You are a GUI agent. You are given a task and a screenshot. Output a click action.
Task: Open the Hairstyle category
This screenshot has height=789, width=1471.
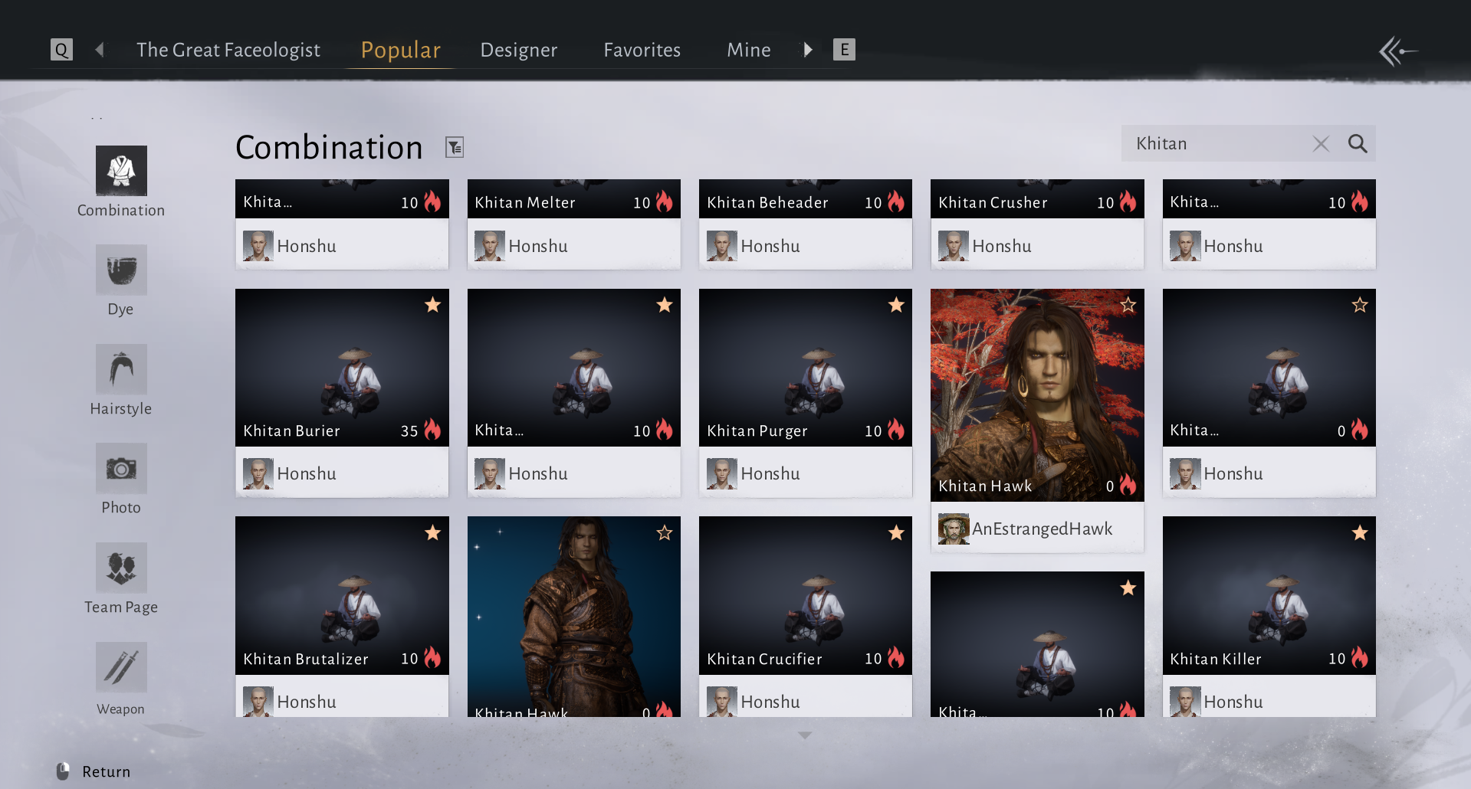pos(121,381)
